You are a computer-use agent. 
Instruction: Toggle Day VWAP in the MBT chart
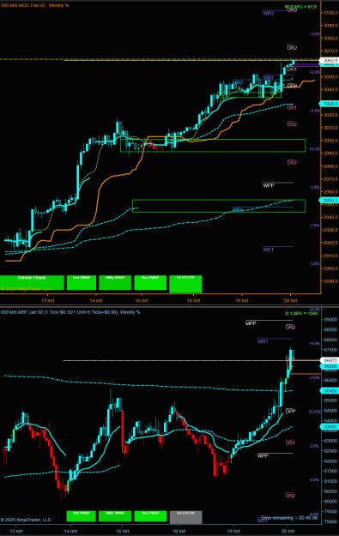click(150, 516)
